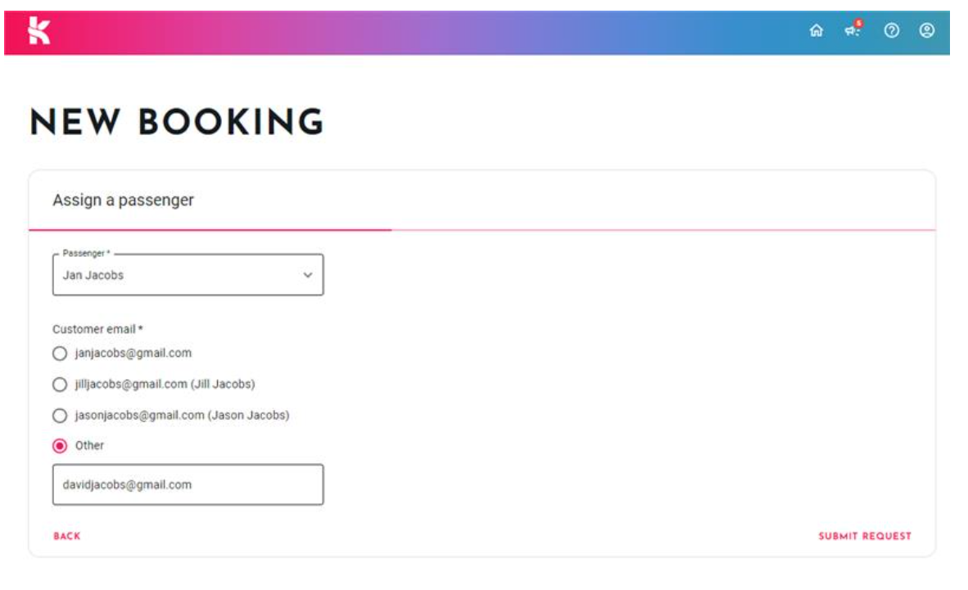Click the SUBMIT REQUEST button
This screenshot has height=590, width=968.
pyautogui.click(x=864, y=536)
